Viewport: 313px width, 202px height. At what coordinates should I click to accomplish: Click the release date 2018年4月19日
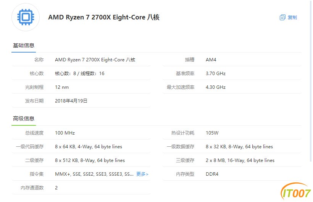coord(71,101)
